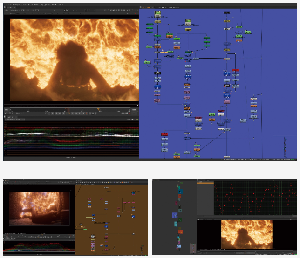Click the first-frame field left of timeline
Screen dimensions: 300x258
(x=7, y=110)
